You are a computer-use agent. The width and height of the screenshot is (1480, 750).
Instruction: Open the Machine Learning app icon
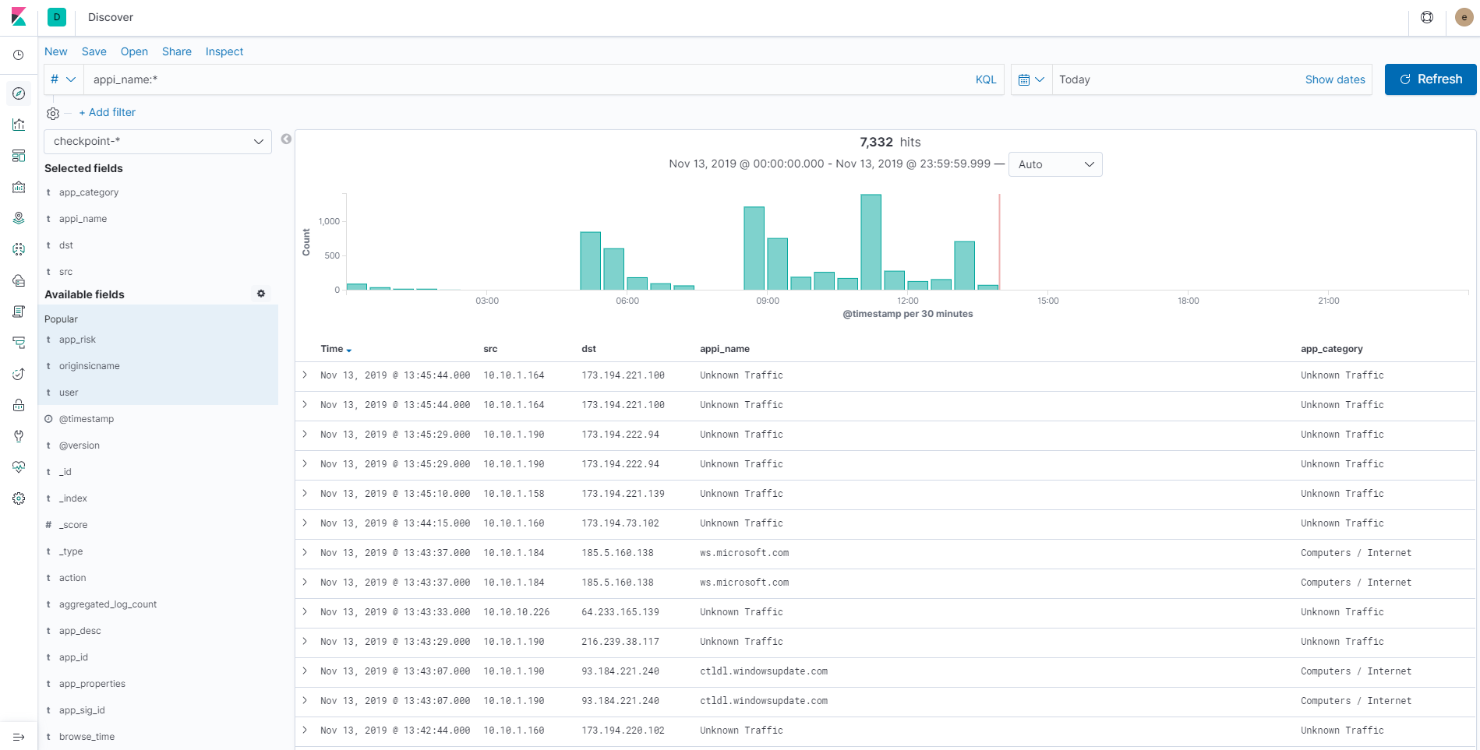tap(19, 249)
